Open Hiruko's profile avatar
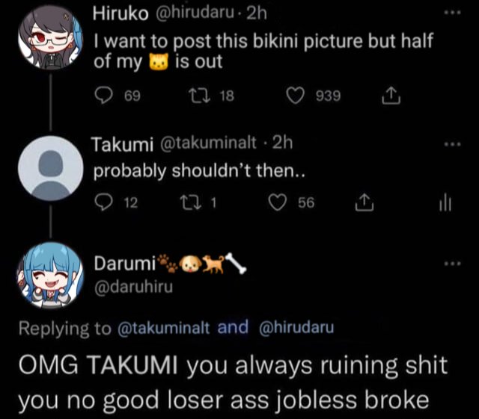This screenshot has width=479, height=419. (x=51, y=37)
